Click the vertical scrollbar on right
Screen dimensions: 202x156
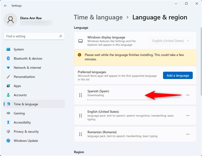click(x=201, y=62)
